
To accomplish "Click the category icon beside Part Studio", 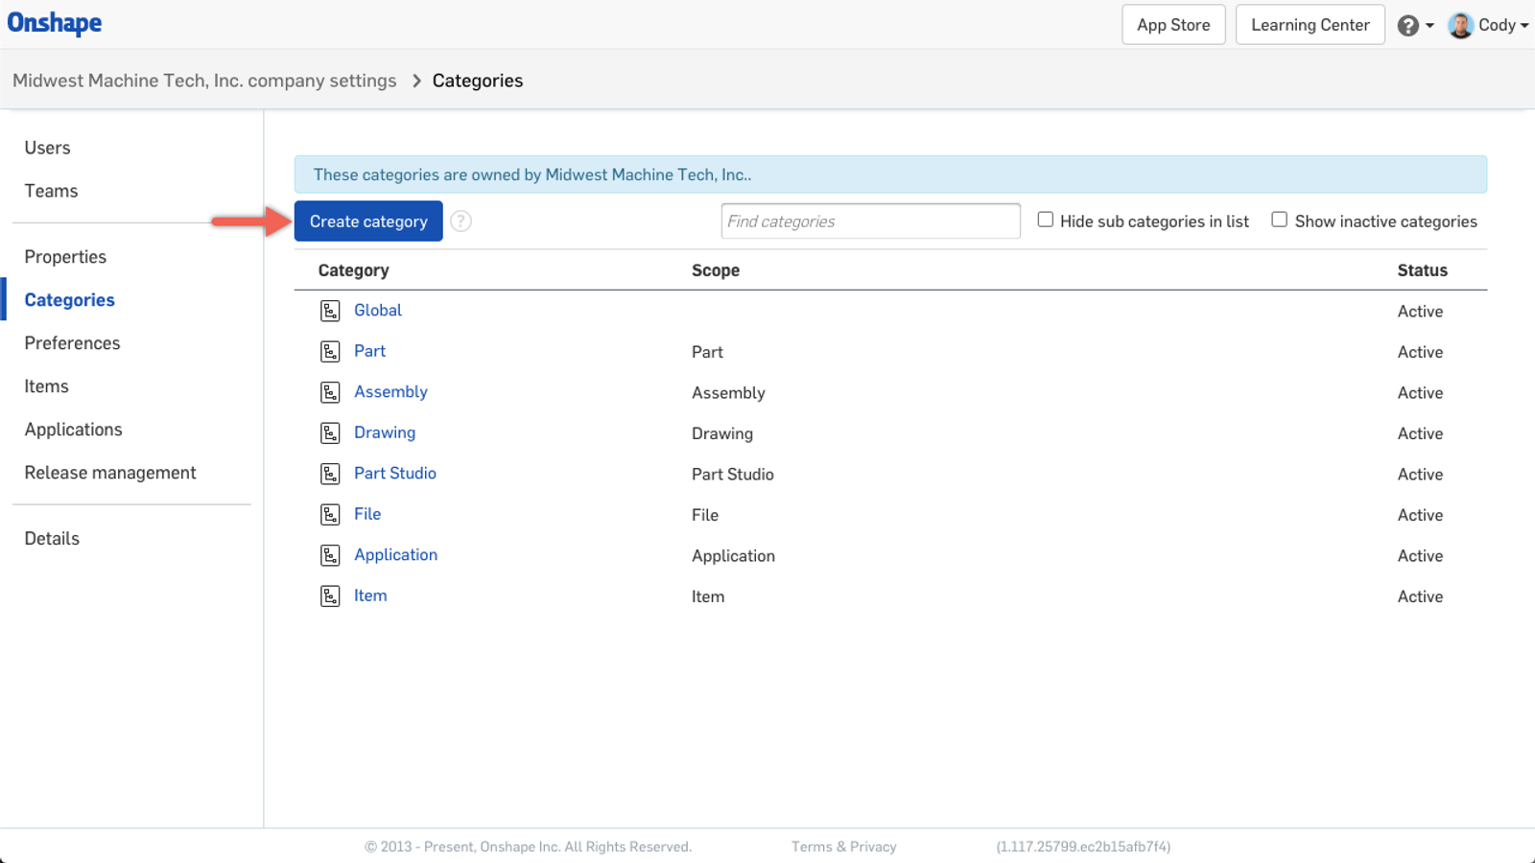I will (330, 474).
